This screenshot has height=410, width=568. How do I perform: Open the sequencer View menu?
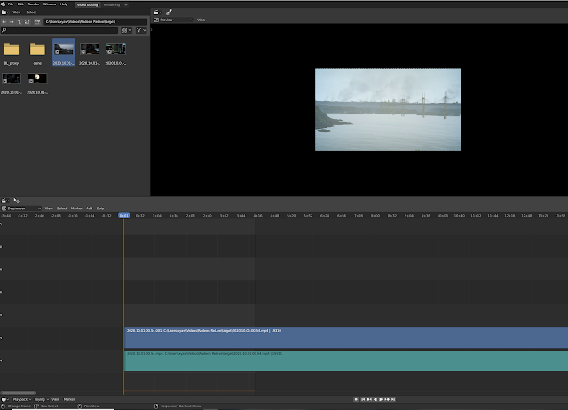click(x=49, y=209)
